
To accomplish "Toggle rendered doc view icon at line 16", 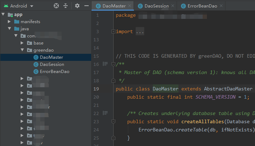I will (x=105, y=64).
